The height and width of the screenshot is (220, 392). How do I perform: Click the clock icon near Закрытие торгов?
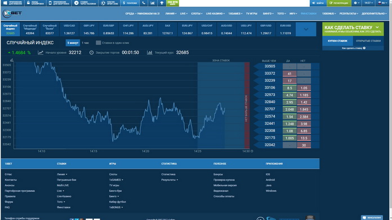click(x=91, y=53)
